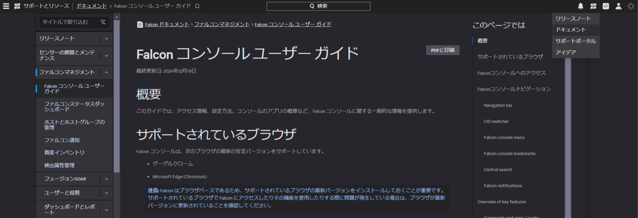Expand センサーの展開とメンテナンス section chevron

pos(106,55)
